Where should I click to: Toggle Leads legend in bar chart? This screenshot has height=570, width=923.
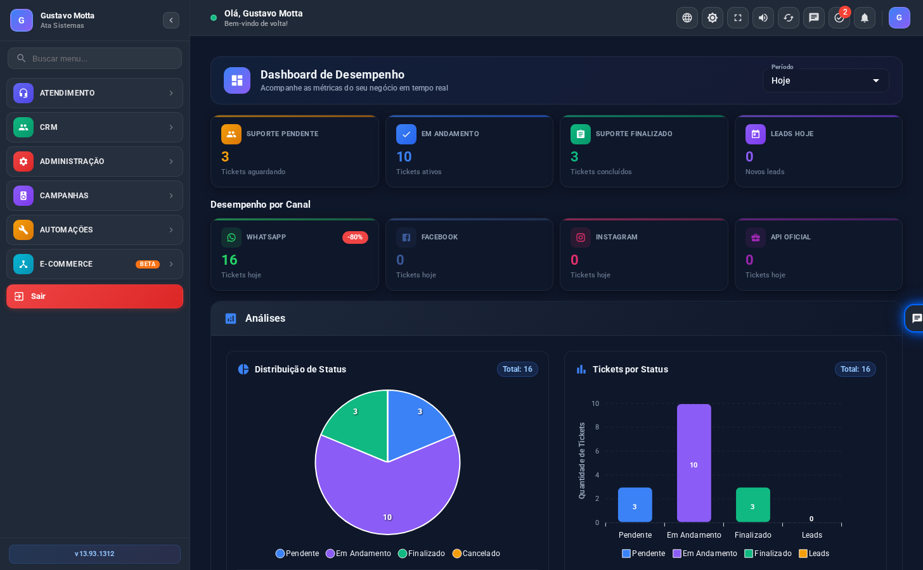pyautogui.click(x=814, y=554)
